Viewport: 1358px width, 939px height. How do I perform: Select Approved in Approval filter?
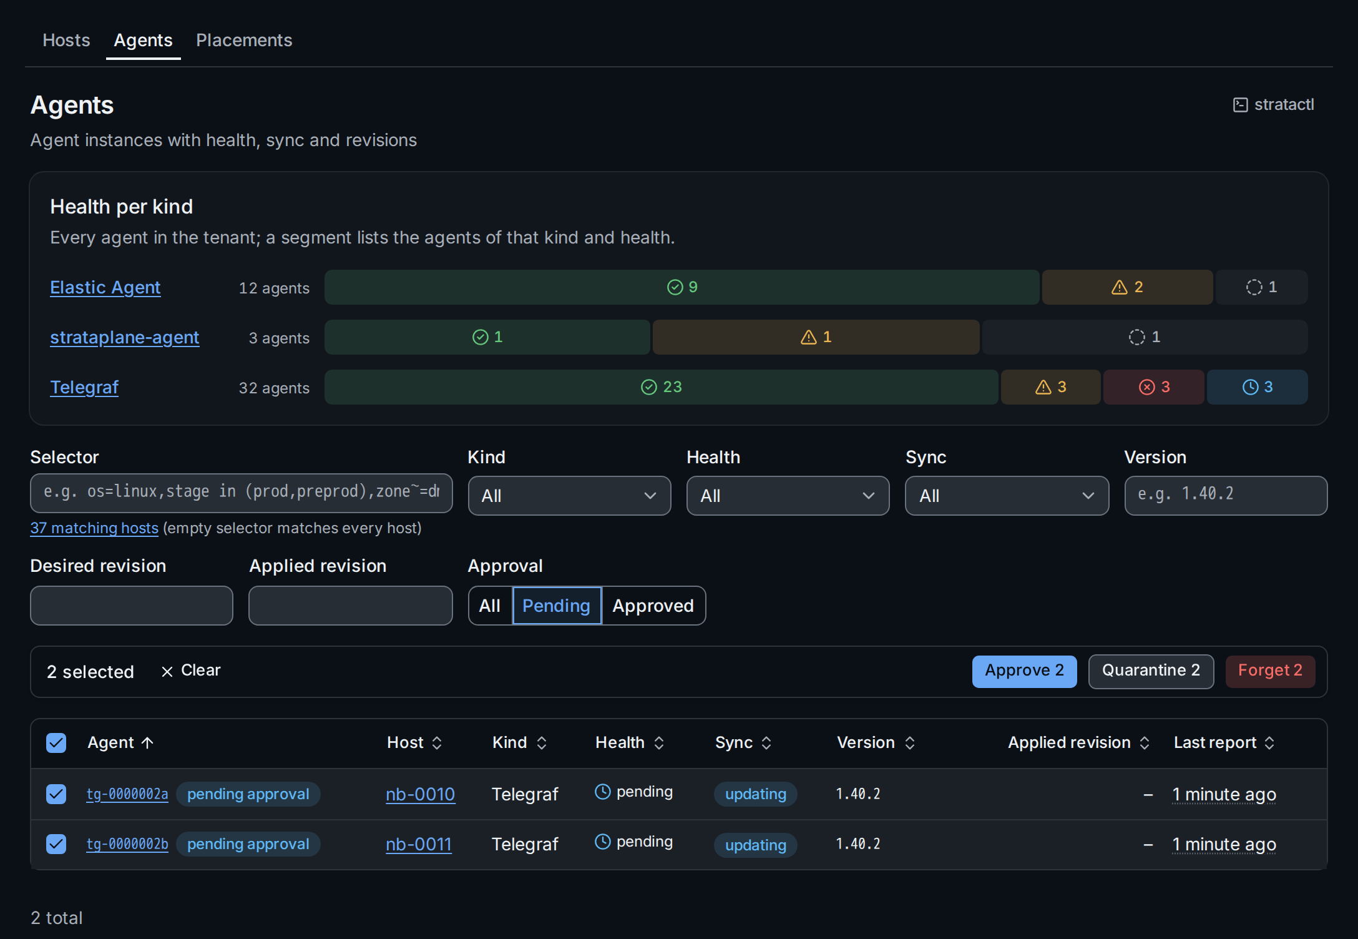(653, 606)
